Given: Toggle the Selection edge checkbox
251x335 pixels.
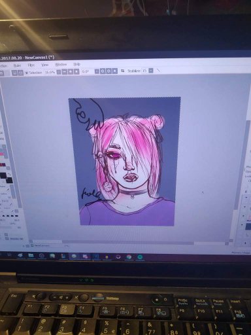Looking at the screenshot, I should [x=27, y=73].
